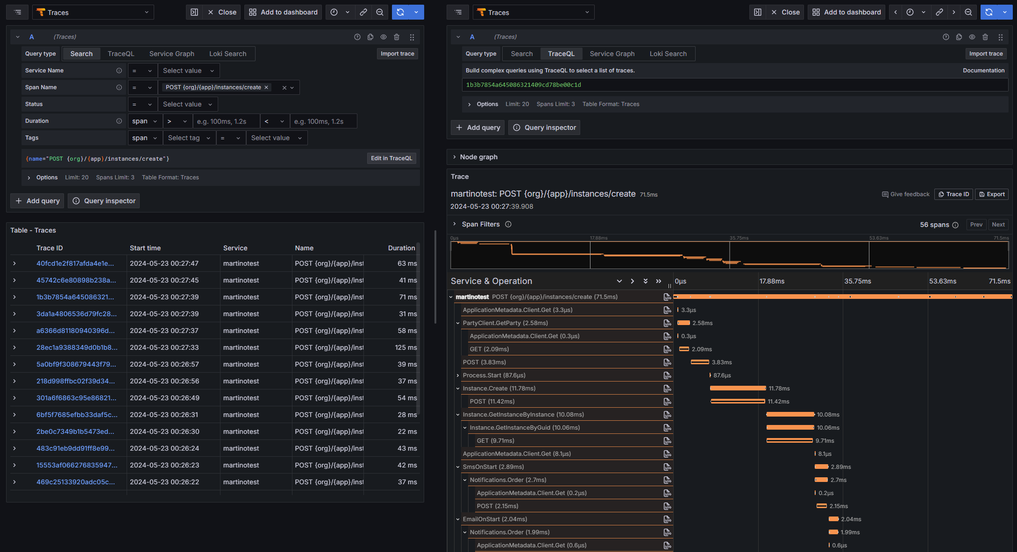
Task: Expand the Node graph section
Action: (478, 157)
